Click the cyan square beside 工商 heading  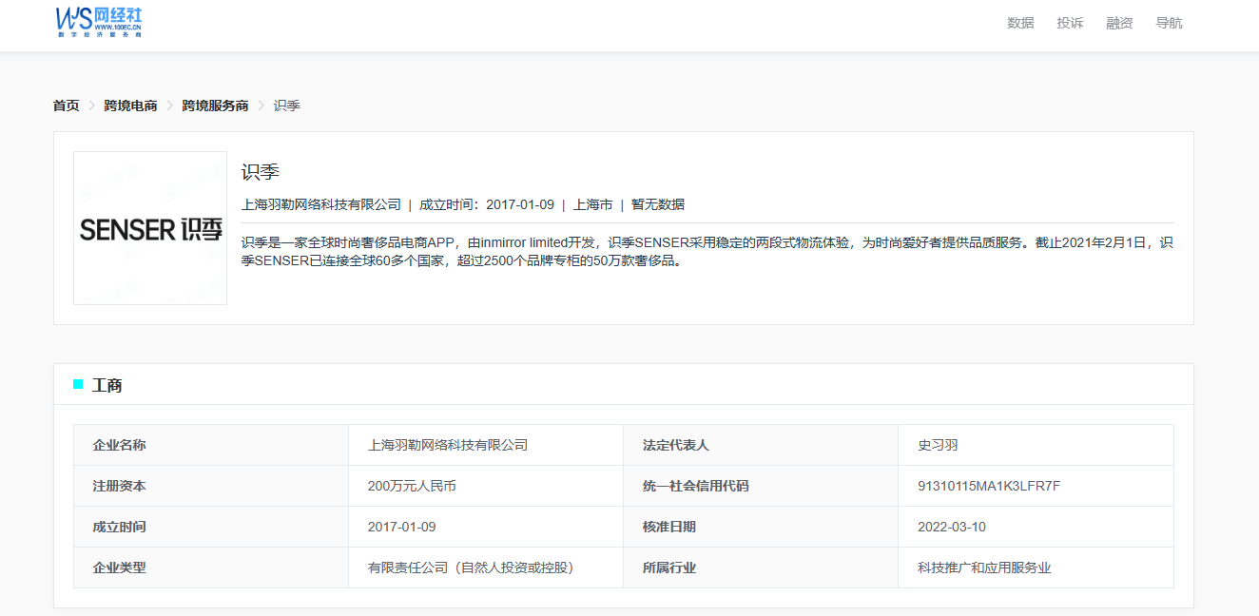[x=78, y=384]
